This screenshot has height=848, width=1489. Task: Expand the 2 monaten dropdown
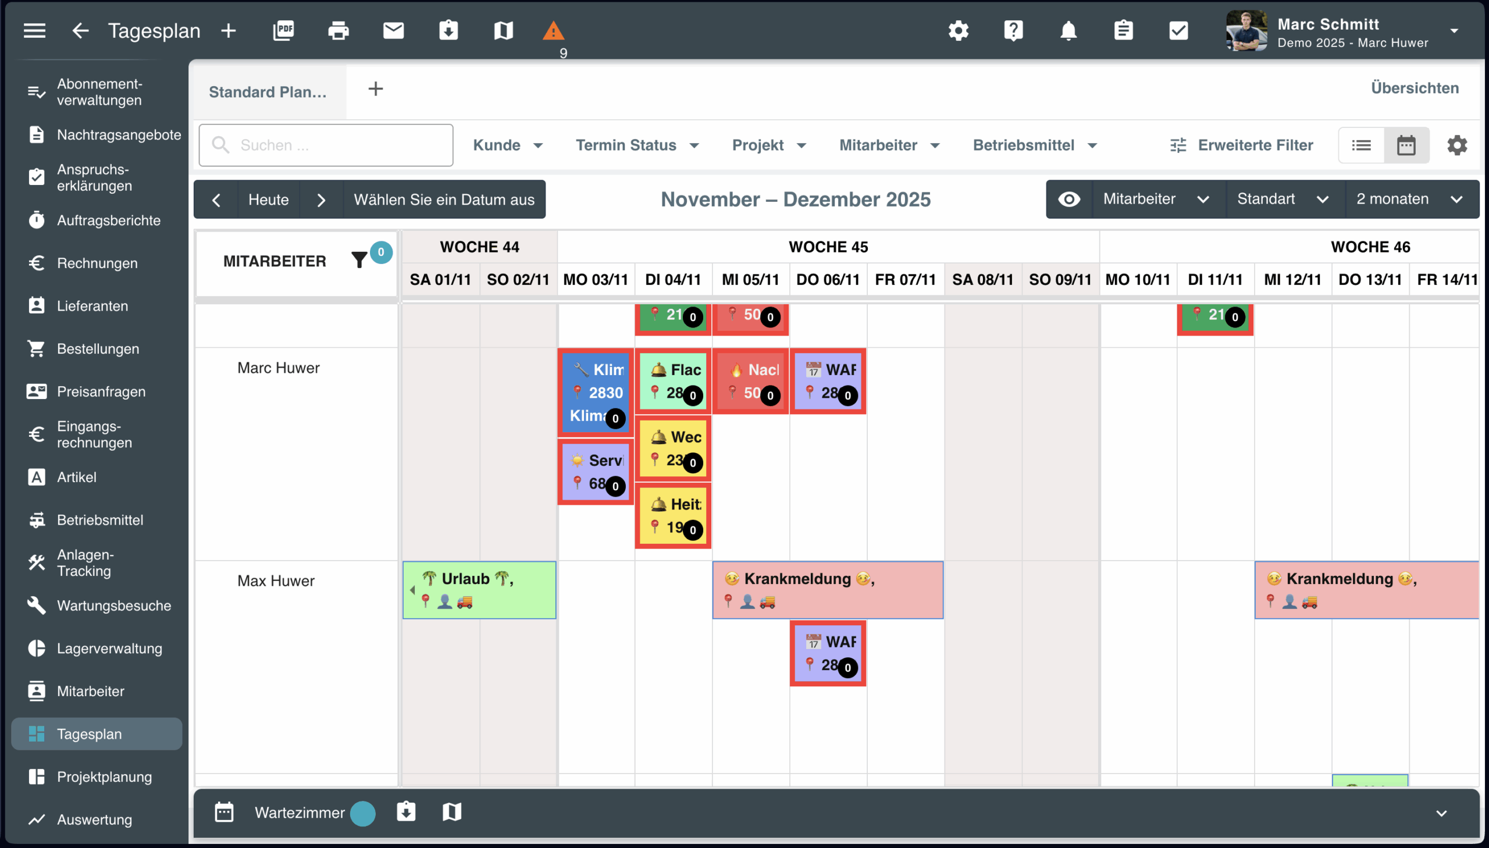[1410, 199]
